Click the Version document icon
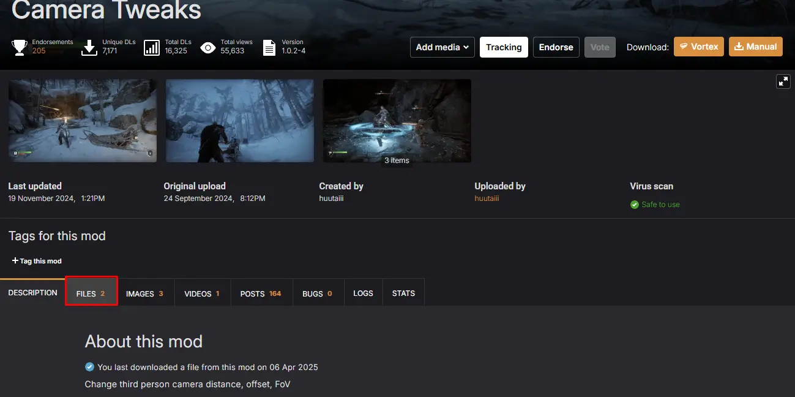Viewport: 795px width, 397px height. (269, 47)
